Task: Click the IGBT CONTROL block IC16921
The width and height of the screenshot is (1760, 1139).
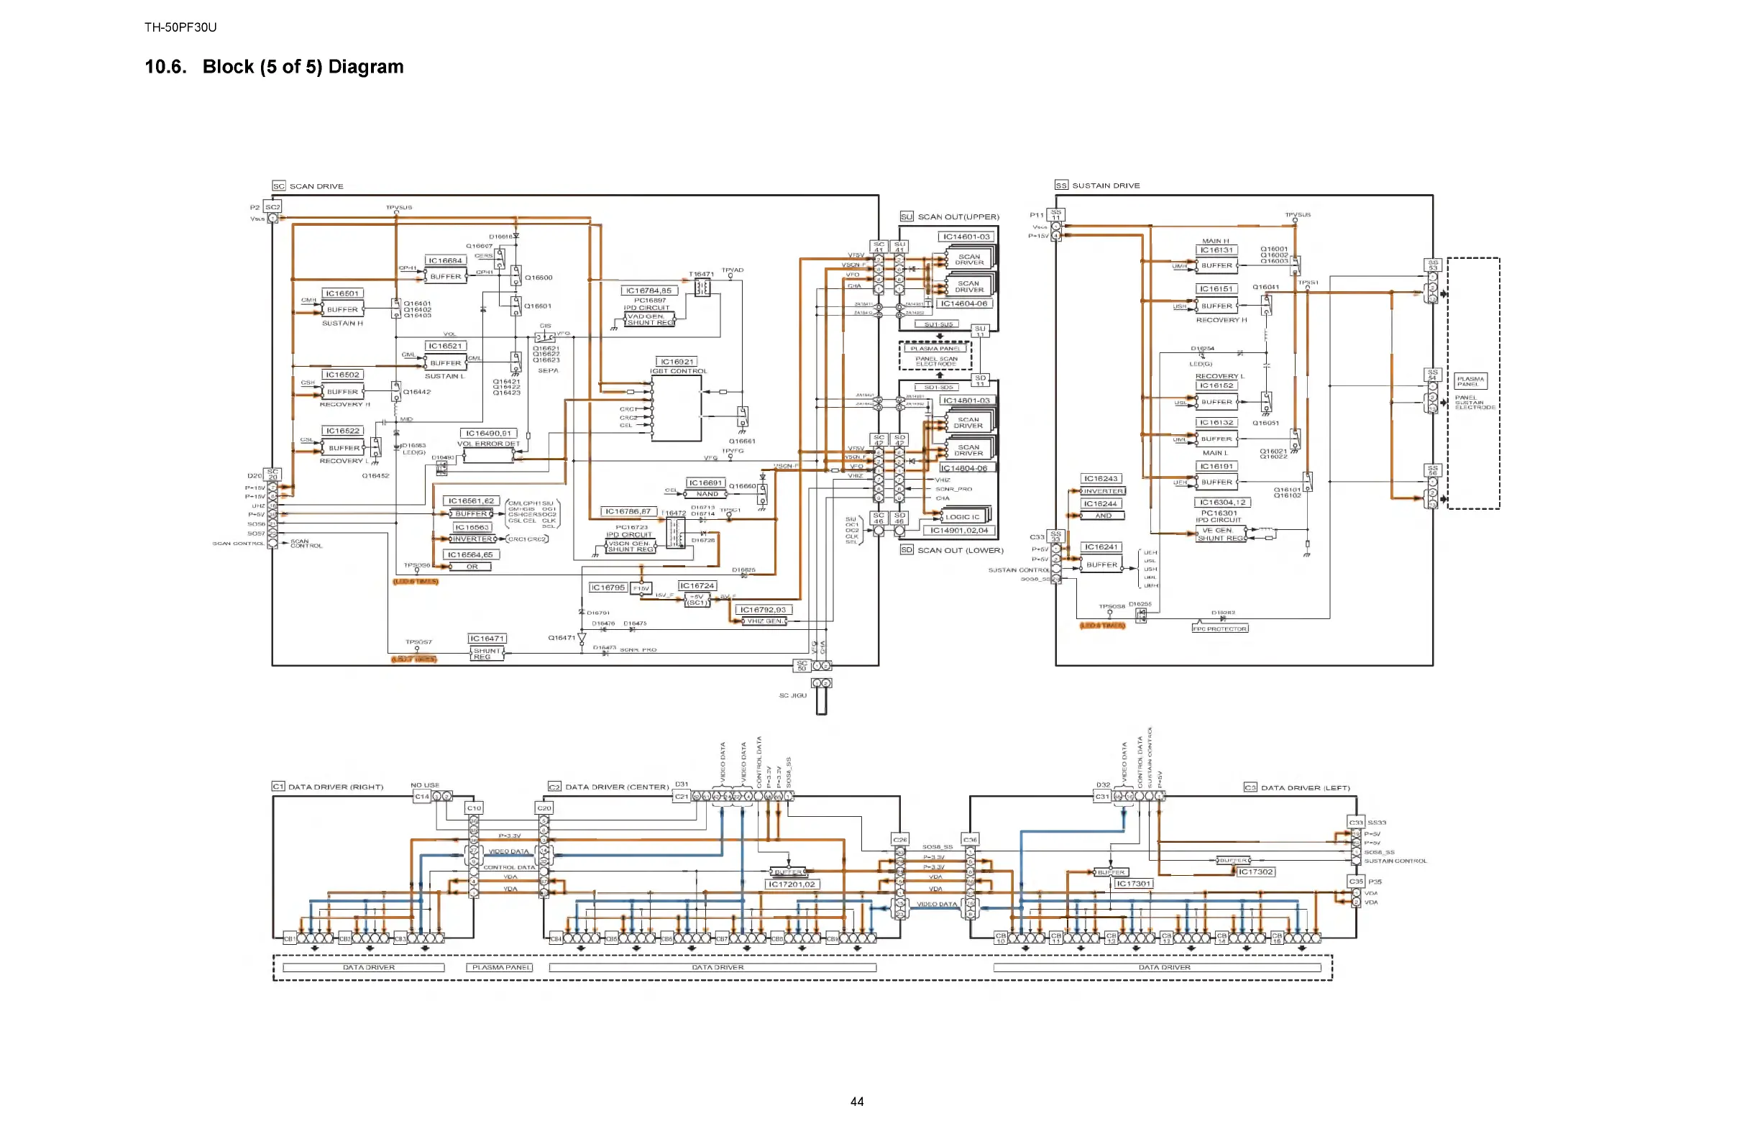Action: pyautogui.click(x=676, y=409)
